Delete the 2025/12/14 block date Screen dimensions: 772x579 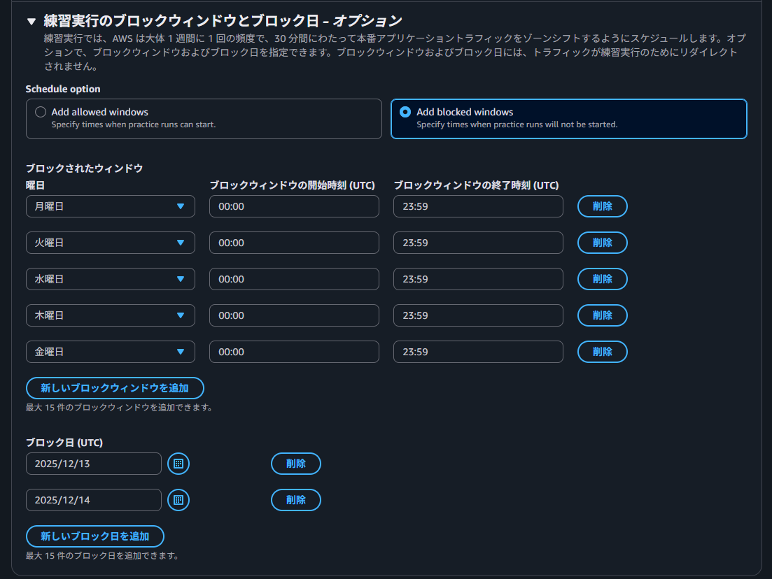coord(296,500)
